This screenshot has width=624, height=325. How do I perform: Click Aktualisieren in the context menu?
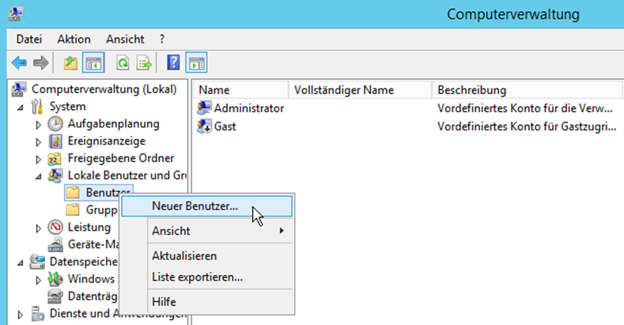pyautogui.click(x=183, y=255)
